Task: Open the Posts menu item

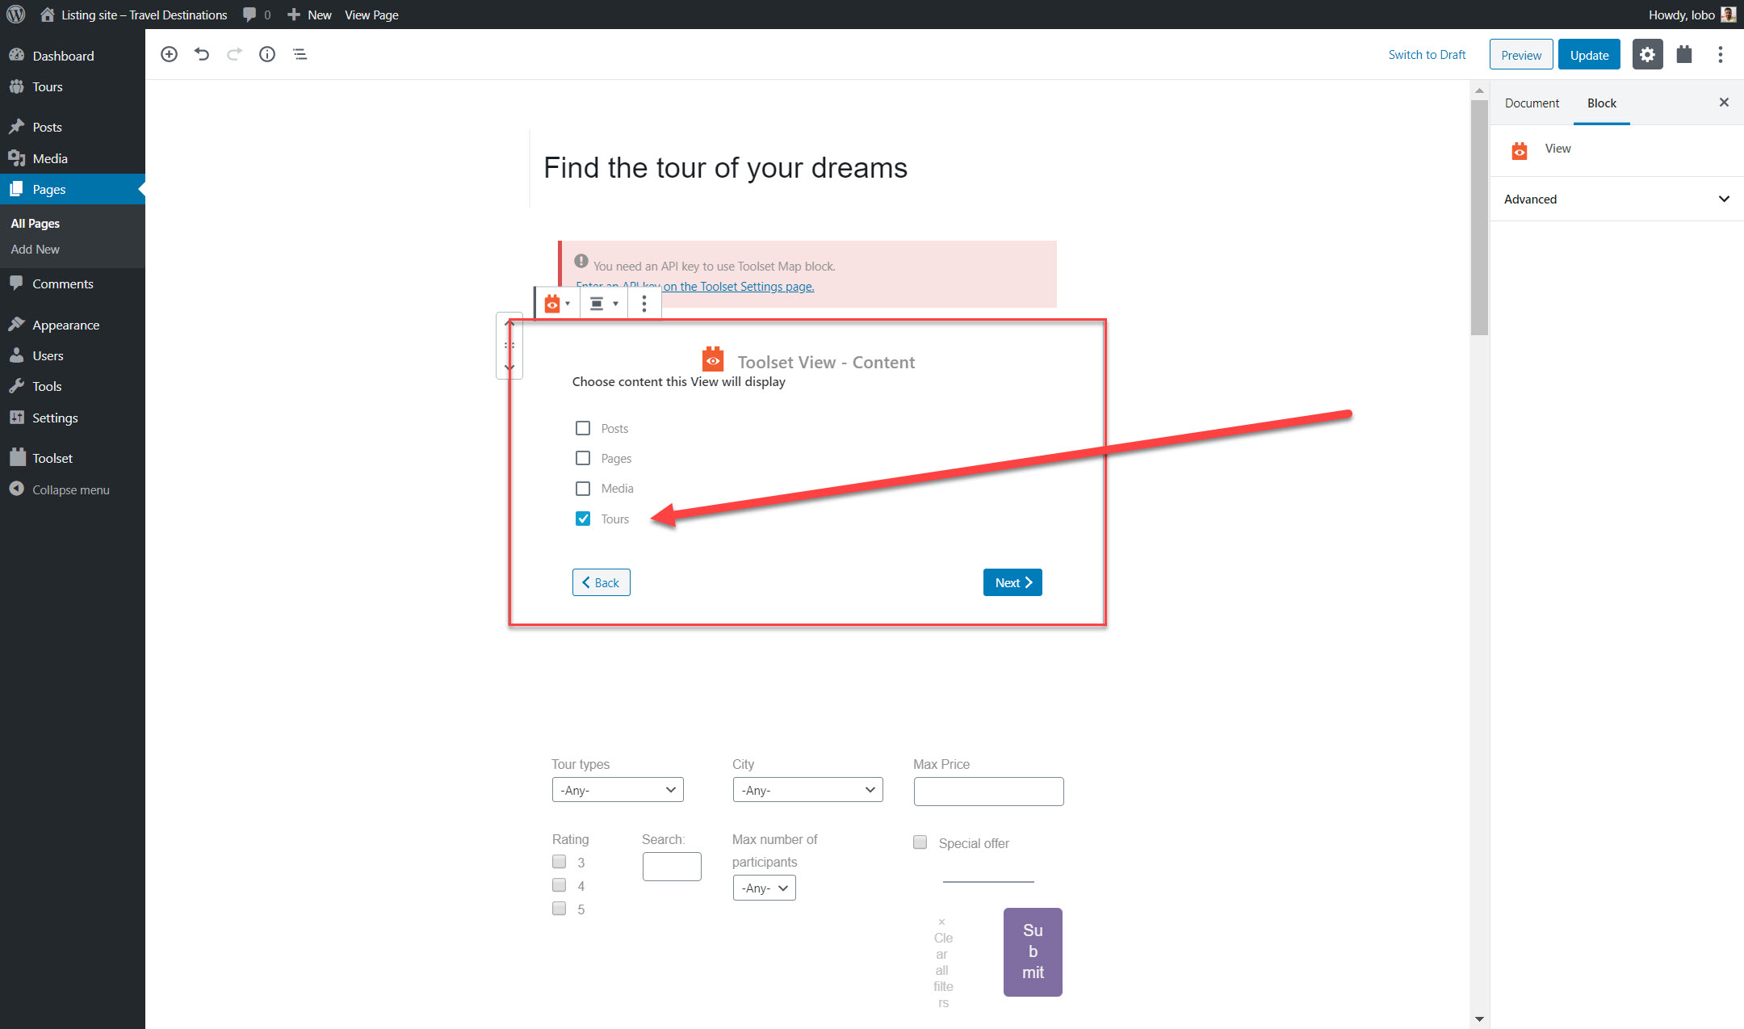Action: [x=48, y=127]
